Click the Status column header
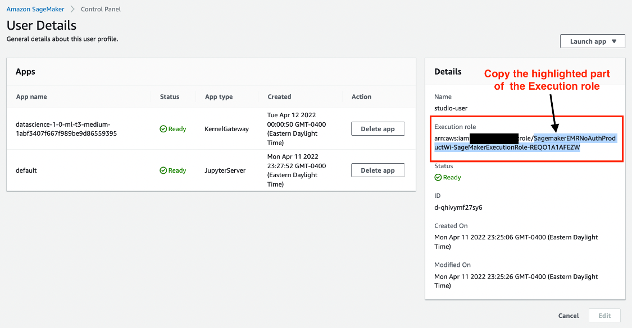This screenshot has width=632, height=328. pos(170,97)
